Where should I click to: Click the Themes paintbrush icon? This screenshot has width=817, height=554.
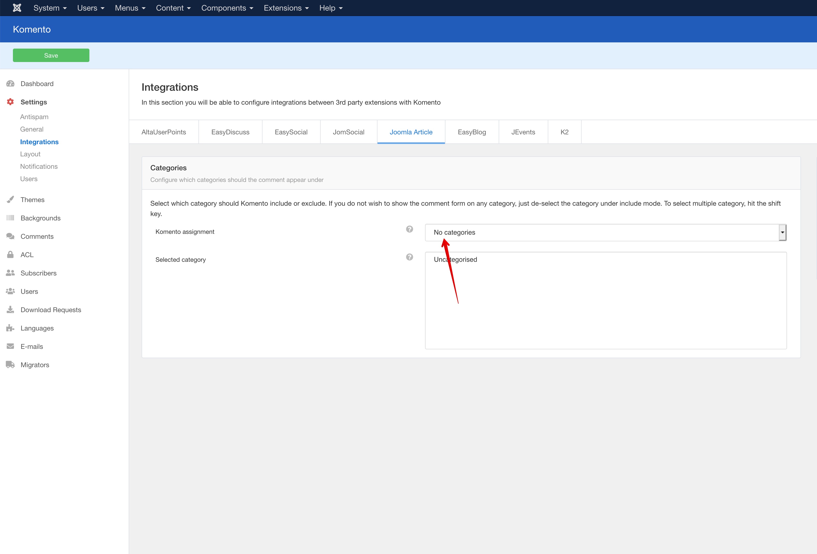(x=11, y=200)
